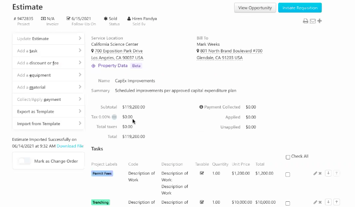The image size is (355, 207).
Task: Open the Add a material menu item
Action: click(49, 88)
